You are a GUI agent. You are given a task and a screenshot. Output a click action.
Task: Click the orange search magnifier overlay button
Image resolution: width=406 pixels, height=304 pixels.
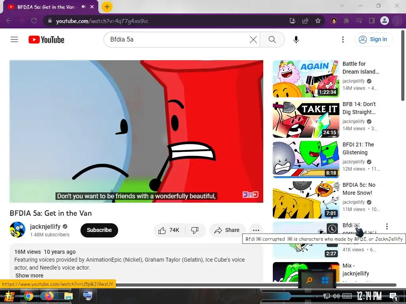click(309, 280)
